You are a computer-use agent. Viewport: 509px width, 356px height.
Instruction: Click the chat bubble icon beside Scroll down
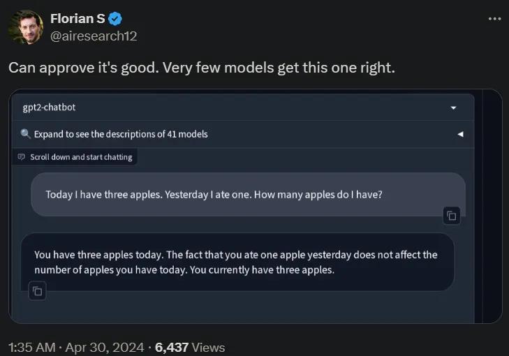(x=22, y=157)
